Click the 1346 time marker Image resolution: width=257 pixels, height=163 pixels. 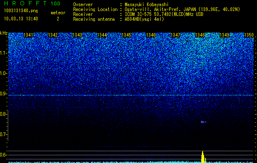click(x=151, y=35)
